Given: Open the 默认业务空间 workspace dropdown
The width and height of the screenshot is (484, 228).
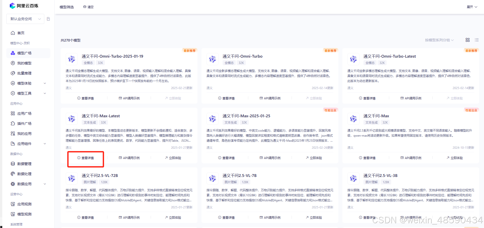Looking at the screenshot, I should (x=25, y=19).
